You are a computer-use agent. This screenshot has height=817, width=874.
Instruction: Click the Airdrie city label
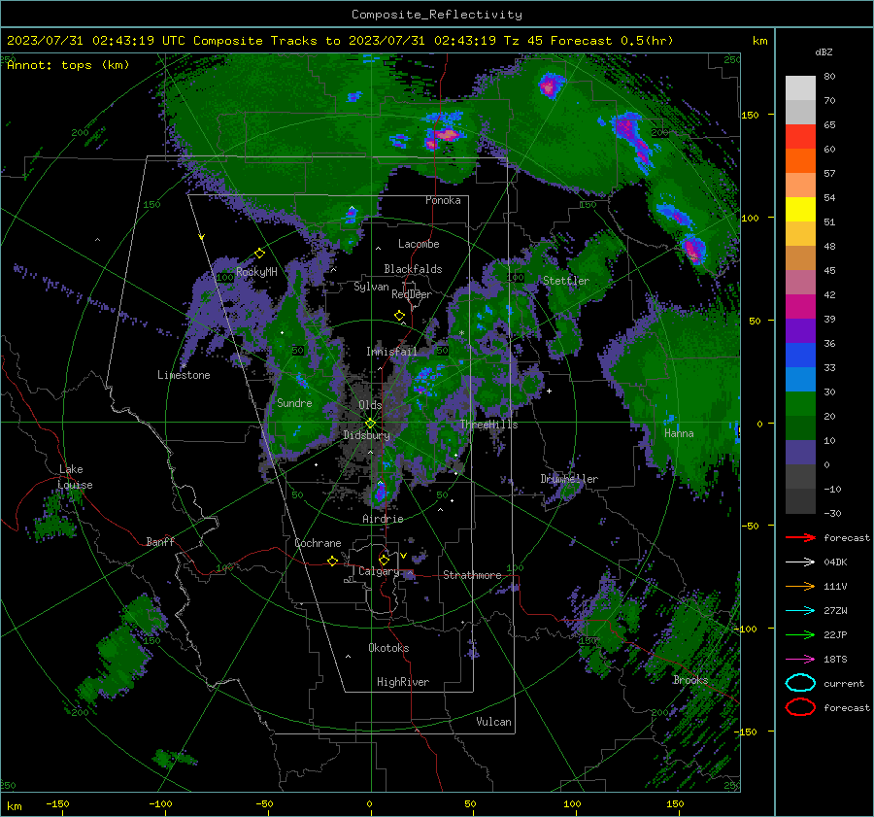(383, 519)
